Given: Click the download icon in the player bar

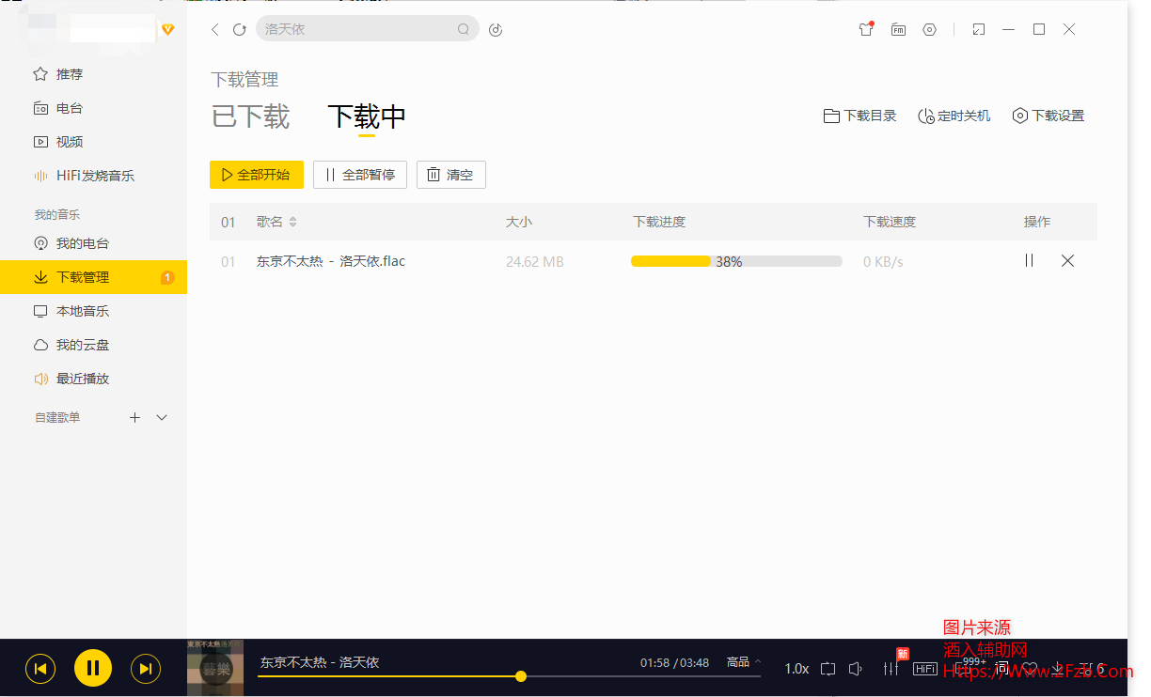Looking at the screenshot, I should [x=1058, y=669].
